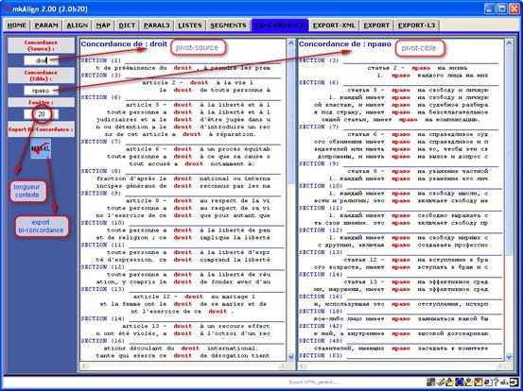Select the DICT tab
The width and height of the screenshot is (523, 391).
click(127, 25)
